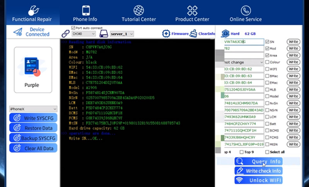Expand the iPhoneX model dropdown
The image size is (309, 187).
pyautogui.click(x=33, y=109)
